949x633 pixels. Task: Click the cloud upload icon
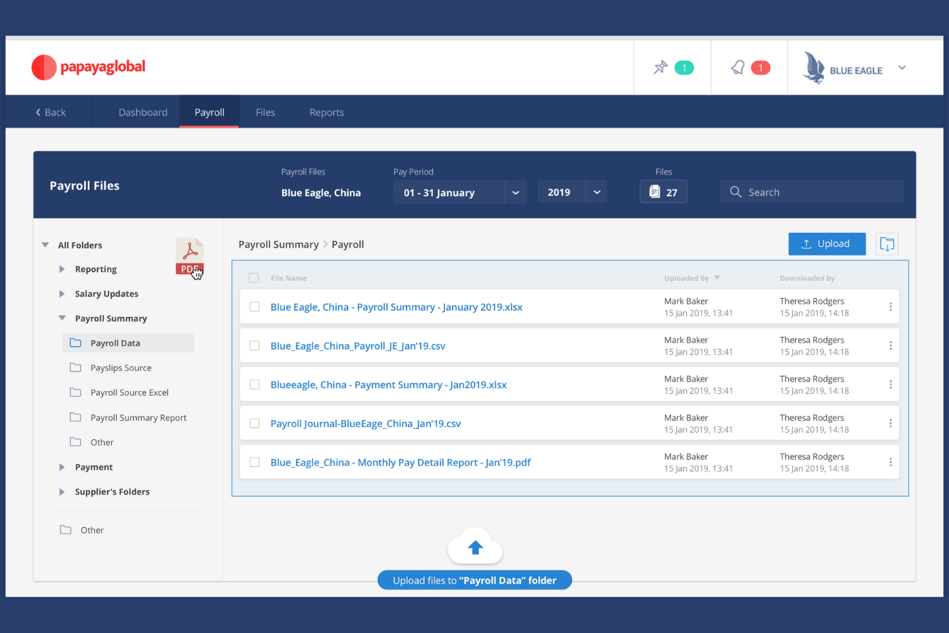tap(474, 546)
